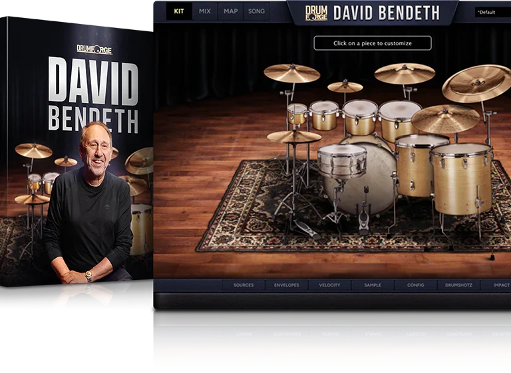Open the VELOCITY panel
511x373 pixels.
(329, 285)
